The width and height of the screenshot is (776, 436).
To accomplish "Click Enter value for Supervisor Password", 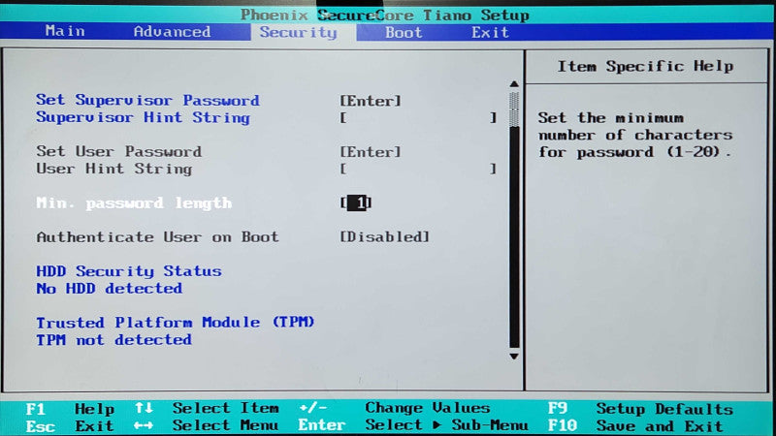I will click(371, 101).
